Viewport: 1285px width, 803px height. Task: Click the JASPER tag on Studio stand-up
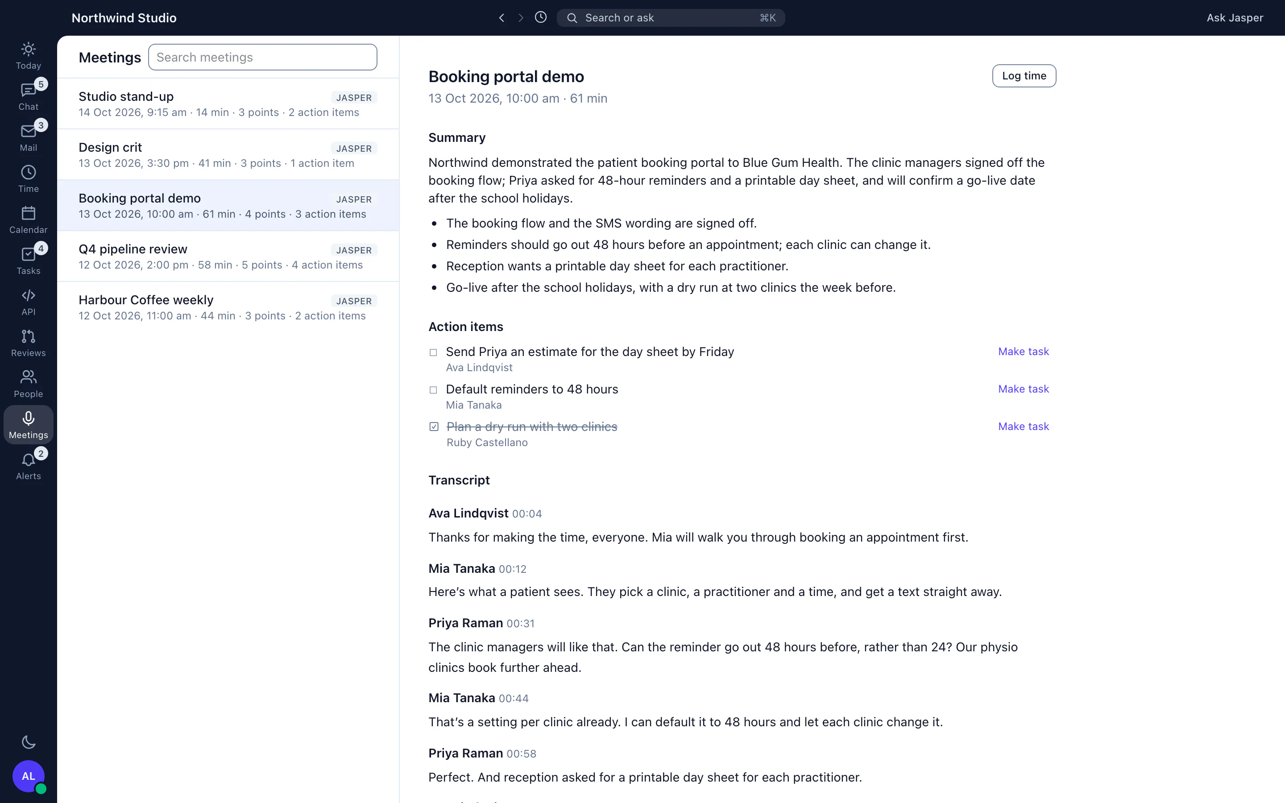tap(354, 98)
